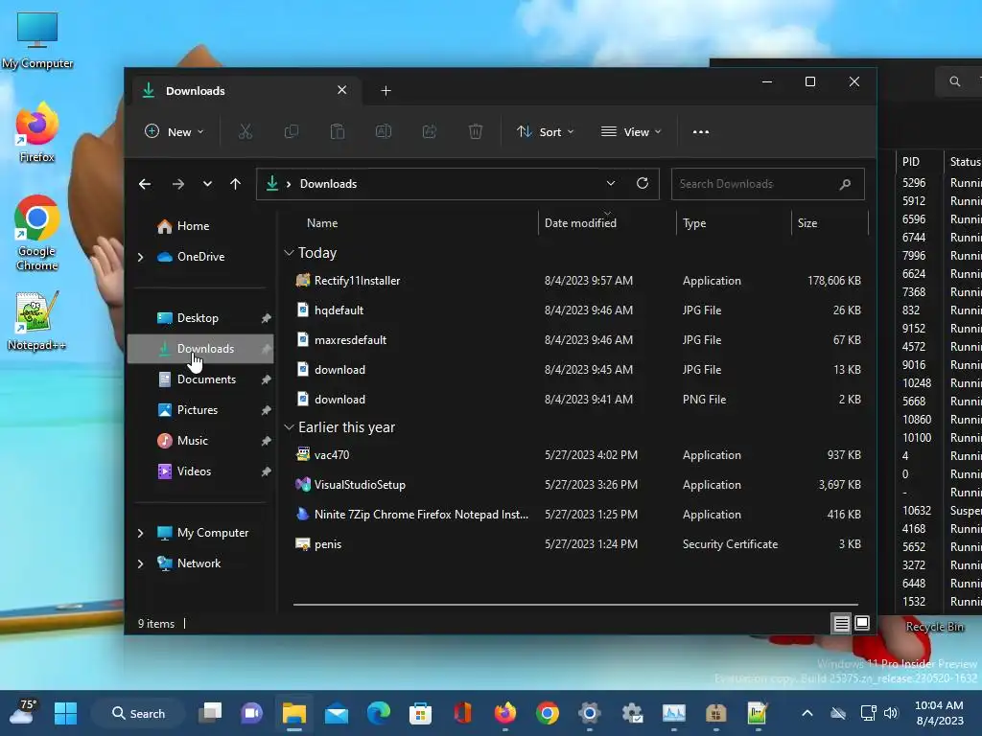Viewport: 982px width, 736px height.
Task: Collapse the Today group
Action: click(x=289, y=253)
